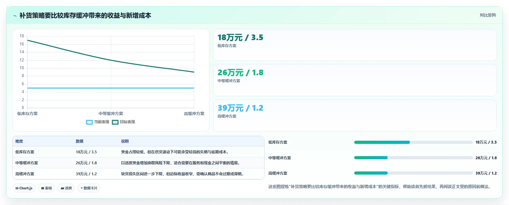Click the 中等缓冲方案 cell in table
509x205 pixels.
(27, 163)
